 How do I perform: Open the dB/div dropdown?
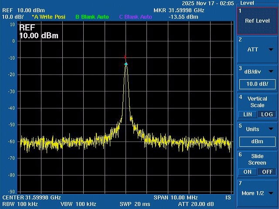click(257, 71)
